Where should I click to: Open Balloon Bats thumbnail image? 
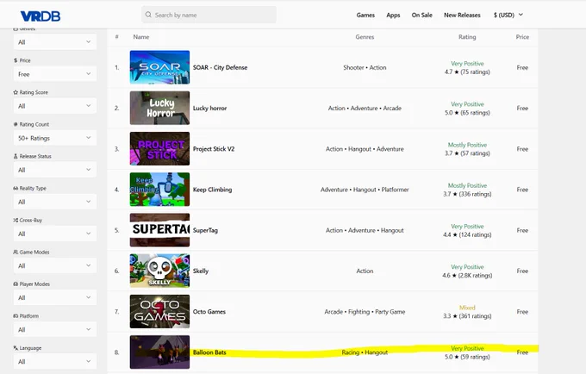pos(159,352)
